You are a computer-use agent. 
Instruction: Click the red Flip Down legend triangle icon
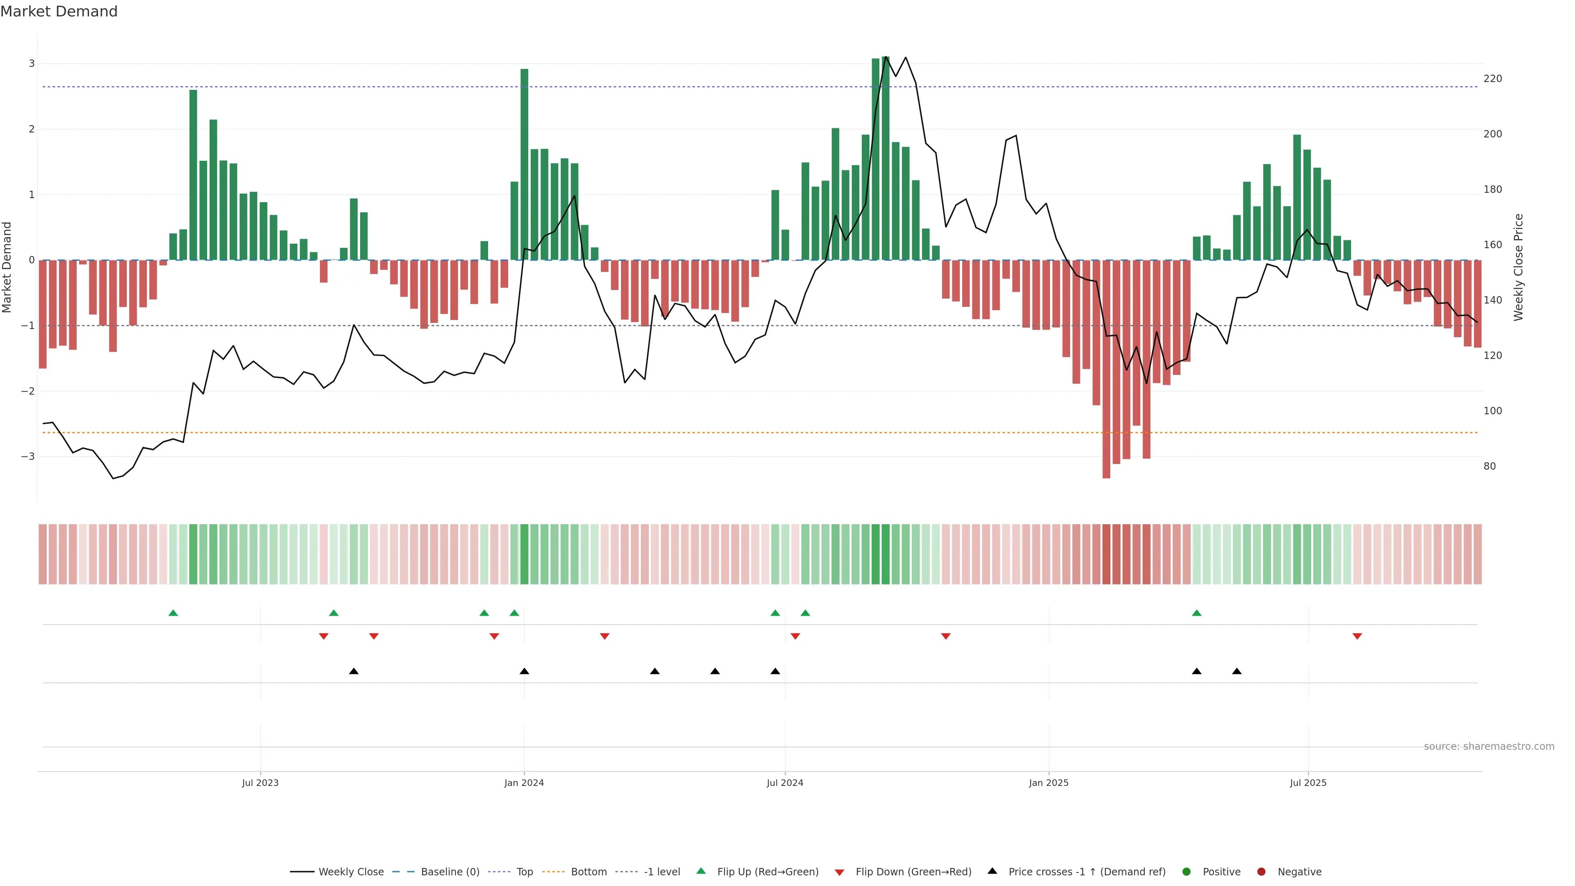[x=840, y=872]
